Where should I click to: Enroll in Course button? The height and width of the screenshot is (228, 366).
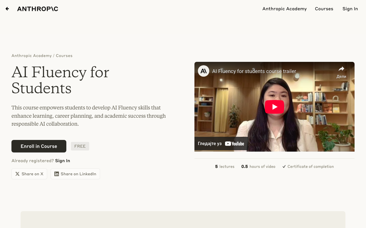coord(39,146)
